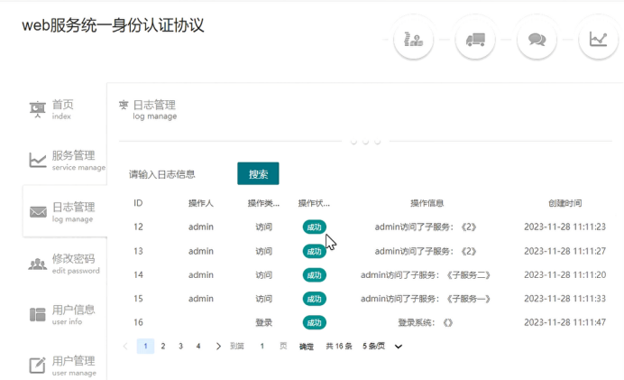Click timestamp 2023-11-28 11:11:33
624x380 pixels.
[x=565, y=299]
